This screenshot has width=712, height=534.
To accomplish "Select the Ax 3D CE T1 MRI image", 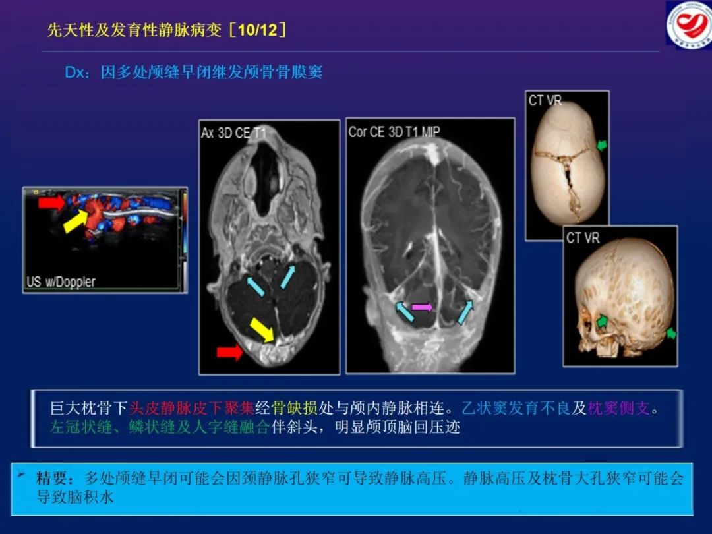I will tap(269, 247).
